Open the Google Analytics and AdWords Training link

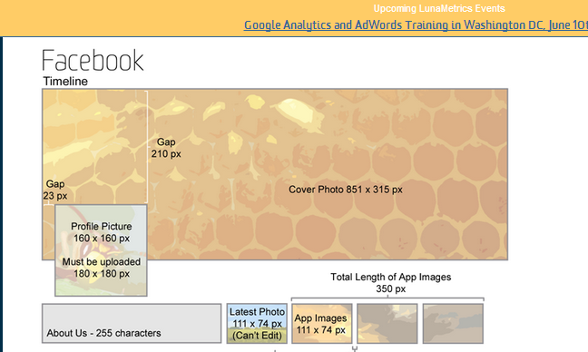pyautogui.click(x=416, y=25)
